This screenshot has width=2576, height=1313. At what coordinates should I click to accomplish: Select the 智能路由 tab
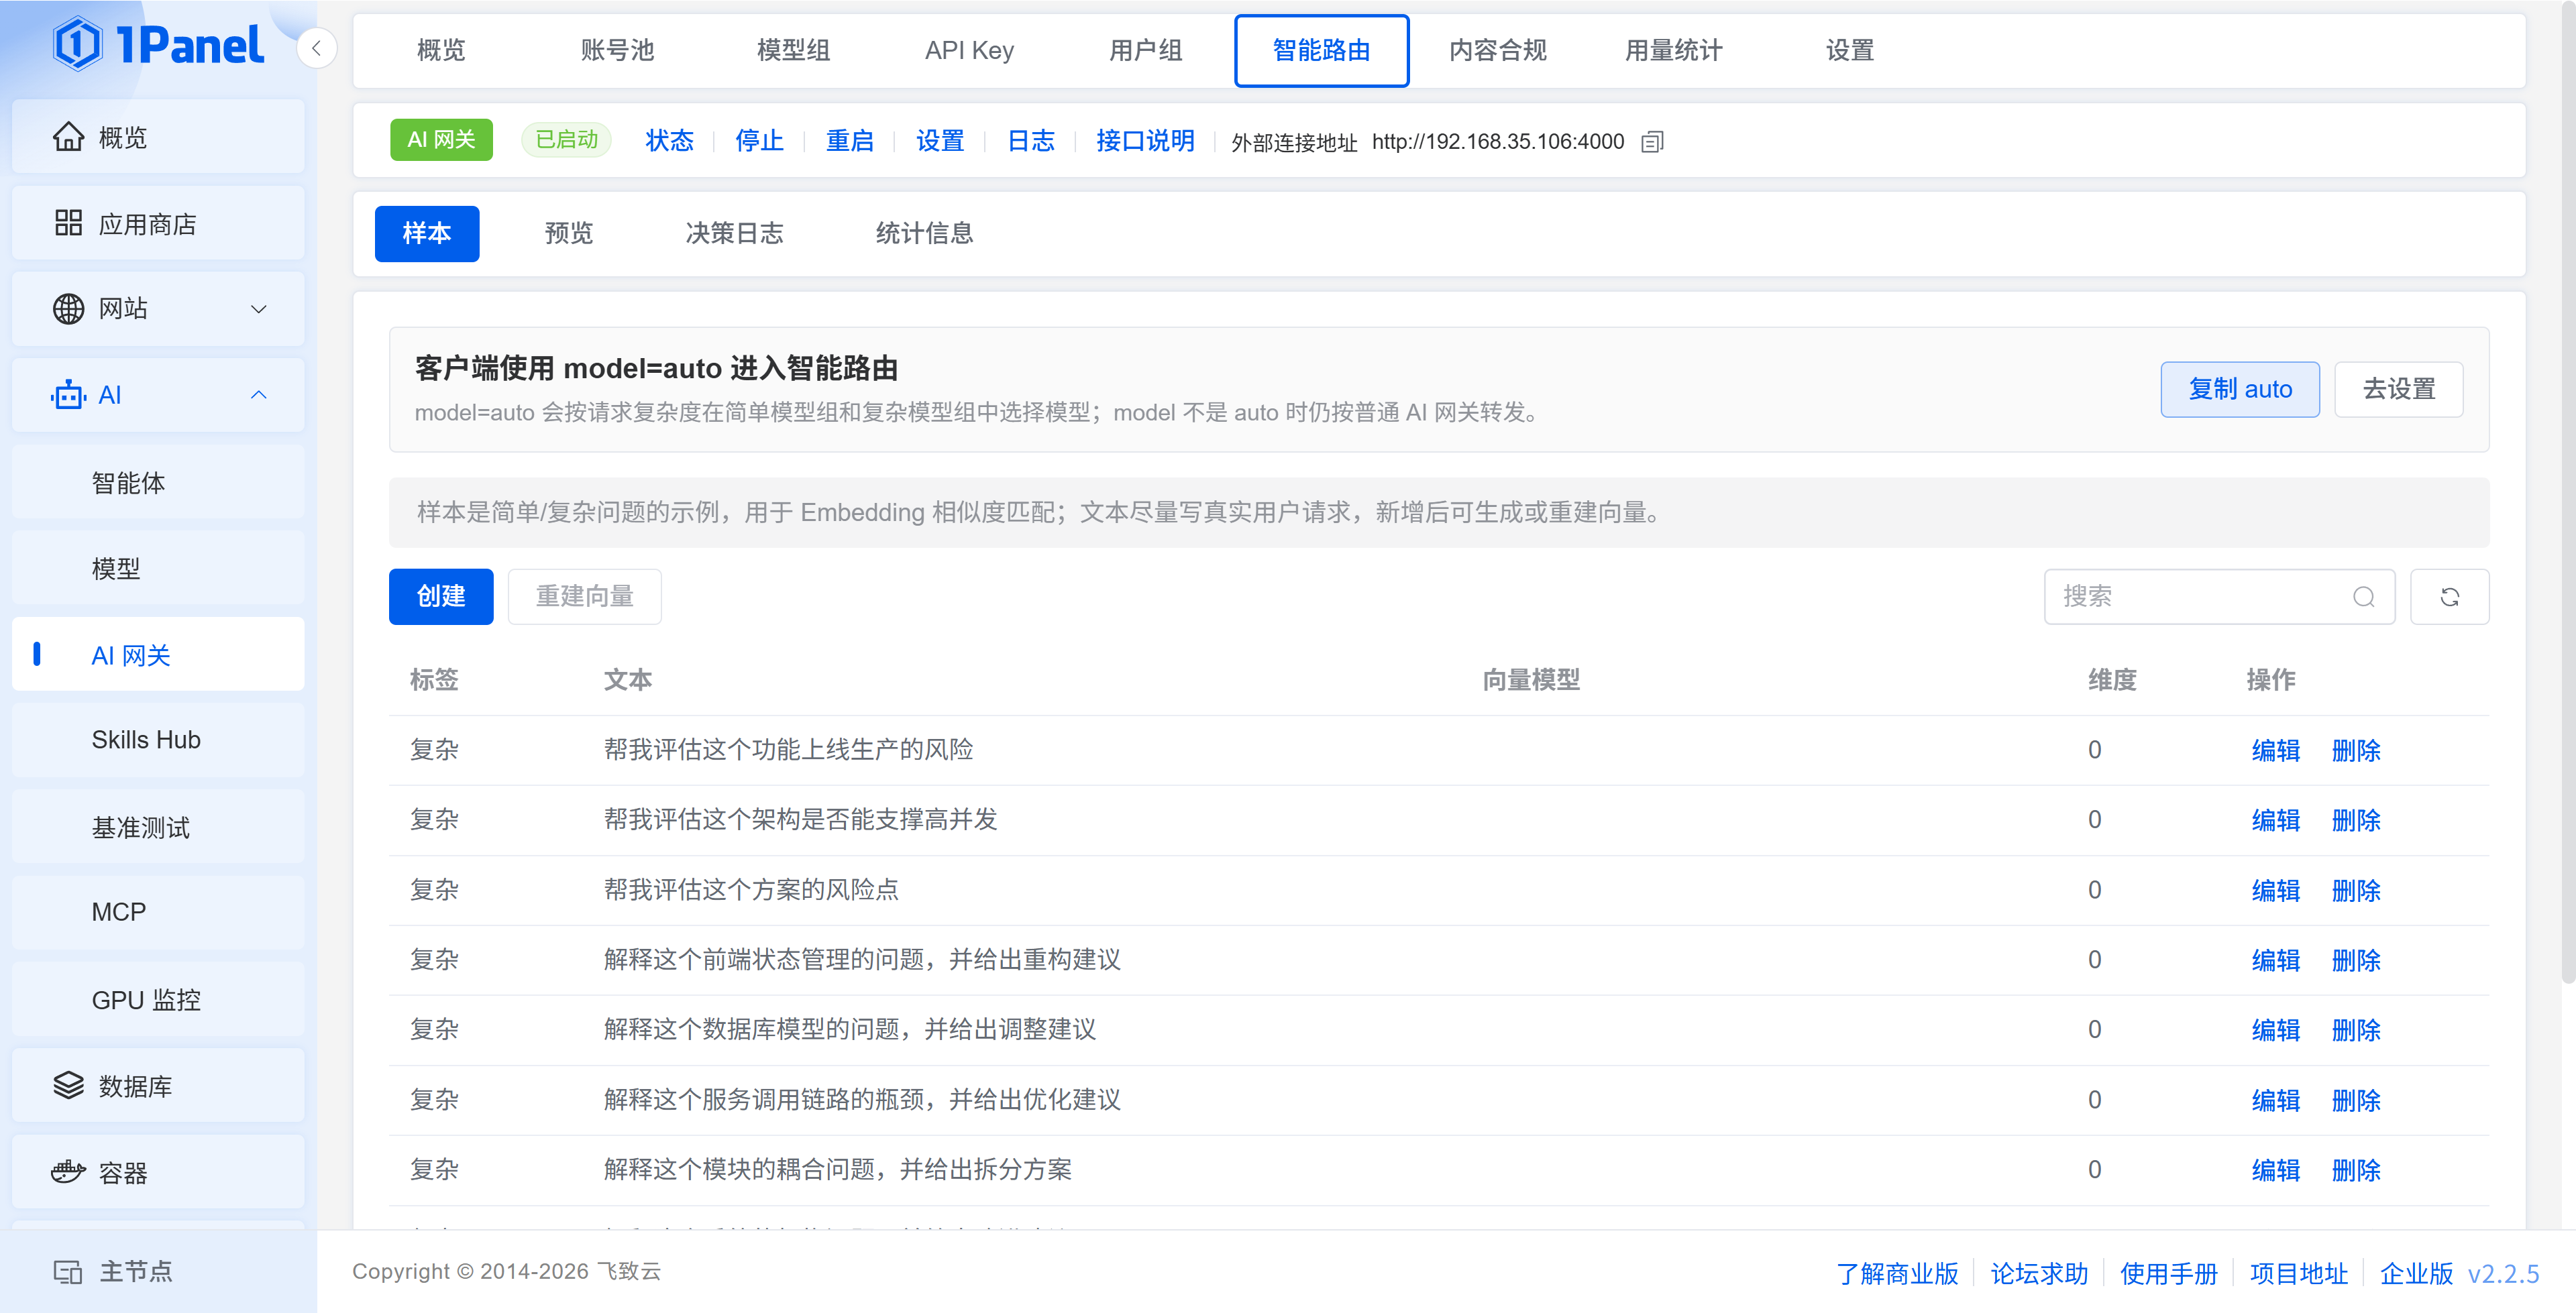pos(1321,50)
